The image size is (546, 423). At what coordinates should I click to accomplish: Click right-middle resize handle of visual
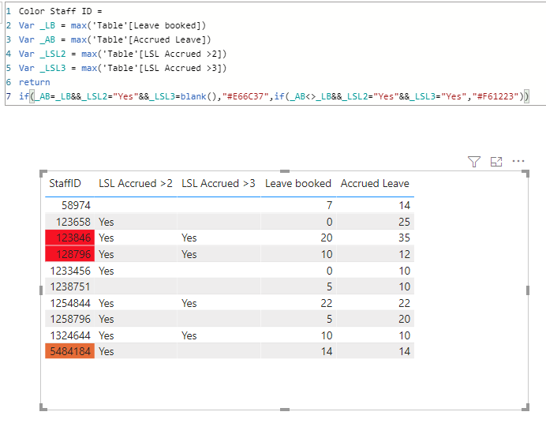(x=528, y=290)
